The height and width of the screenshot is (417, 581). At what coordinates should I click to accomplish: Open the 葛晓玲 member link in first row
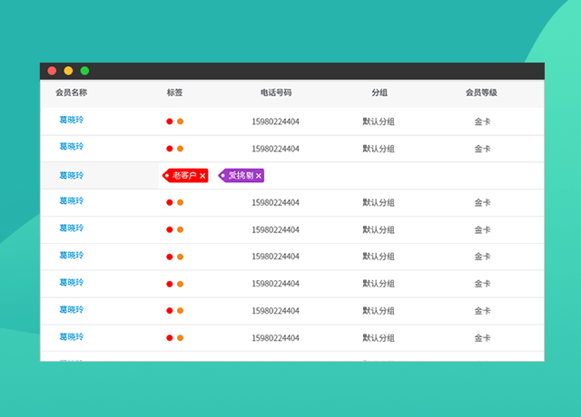(x=71, y=120)
